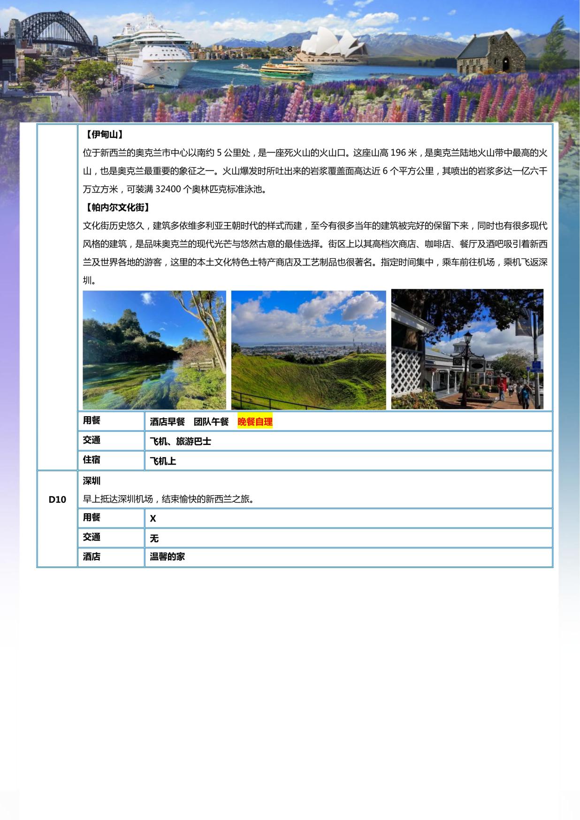Click the 团队午餐 text
The image size is (580, 820).
pyautogui.click(x=211, y=422)
